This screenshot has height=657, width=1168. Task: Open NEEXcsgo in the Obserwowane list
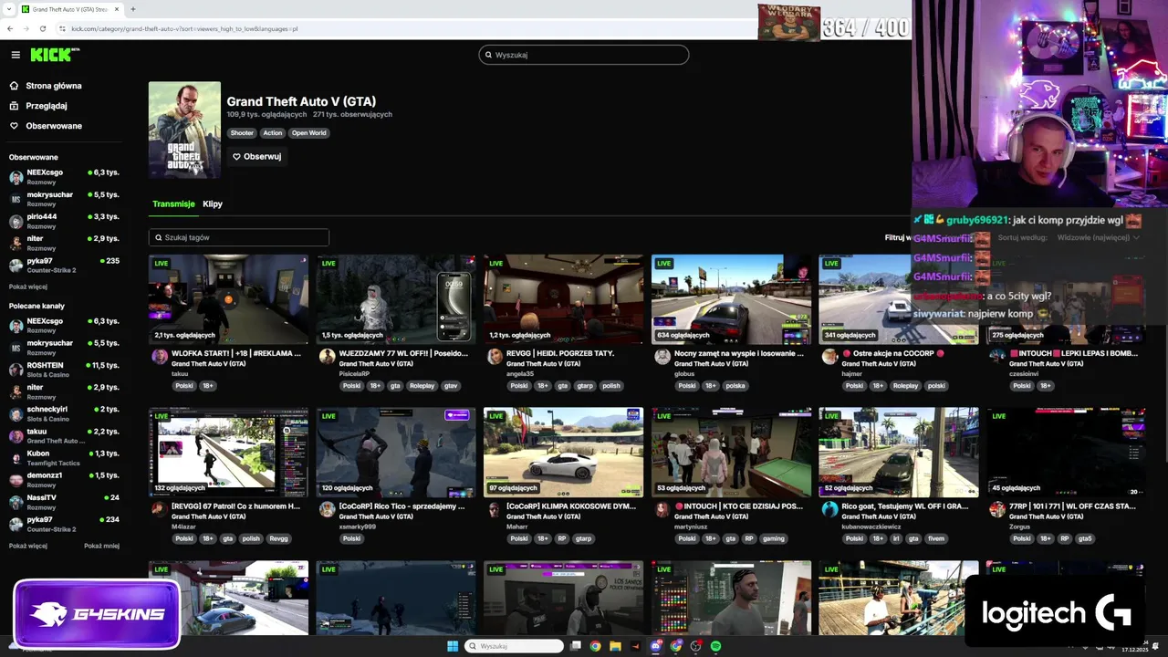point(64,176)
